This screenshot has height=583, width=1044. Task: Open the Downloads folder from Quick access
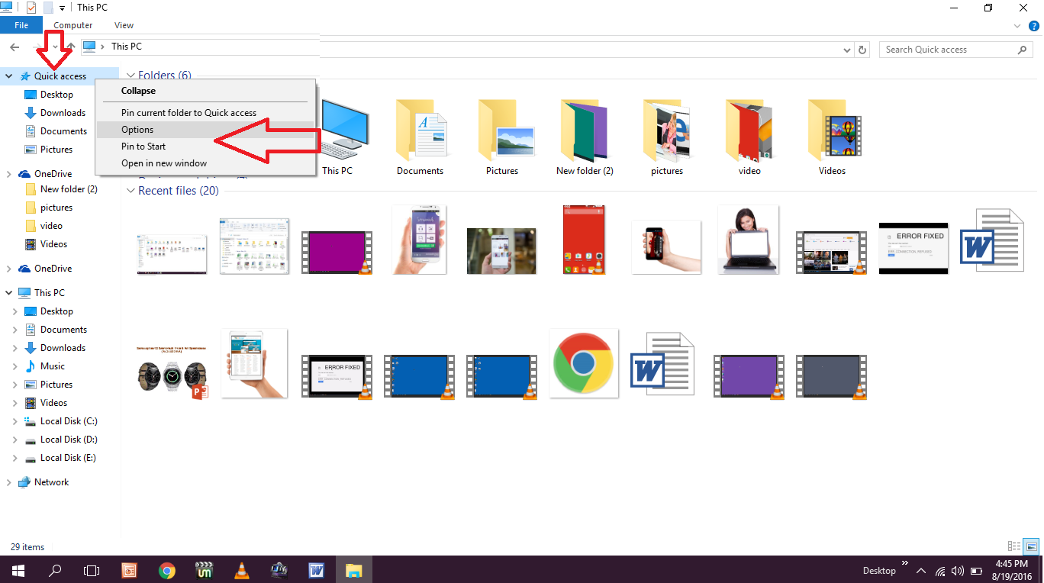pos(62,112)
